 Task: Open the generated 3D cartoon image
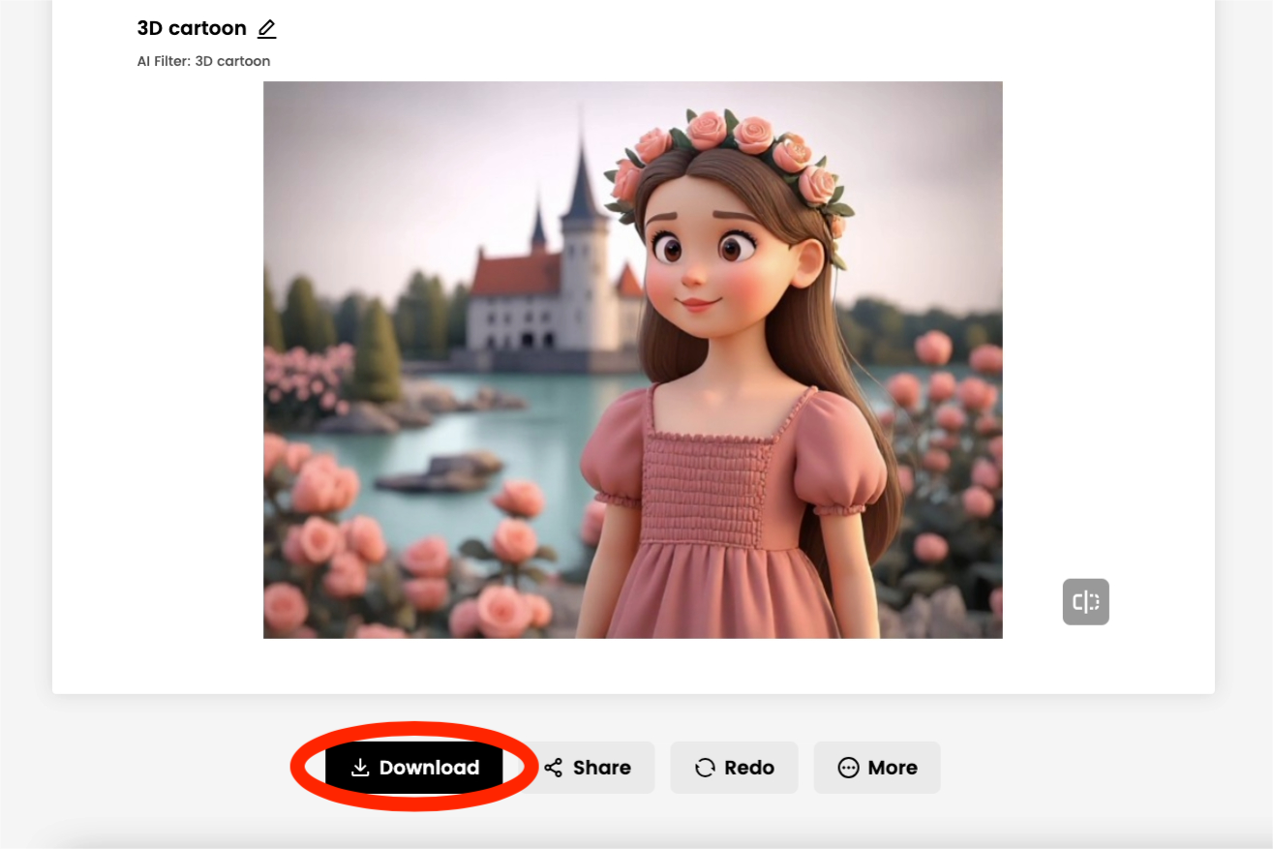click(632, 359)
